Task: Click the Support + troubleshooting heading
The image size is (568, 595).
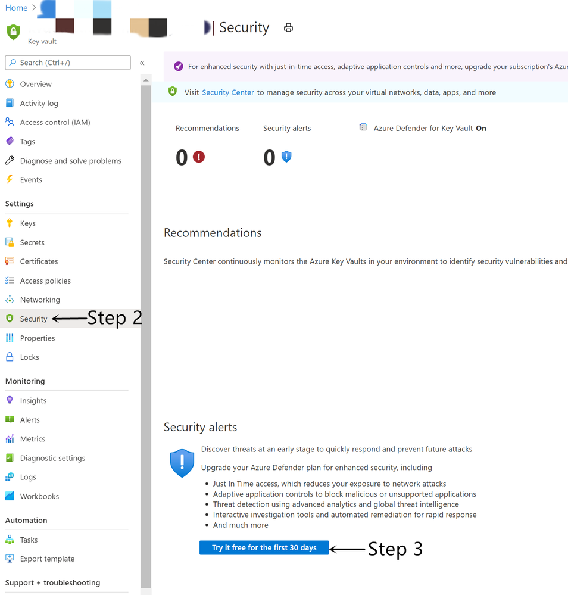Action: tap(53, 583)
